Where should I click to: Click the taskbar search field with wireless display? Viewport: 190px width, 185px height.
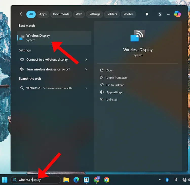click(36, 180)
